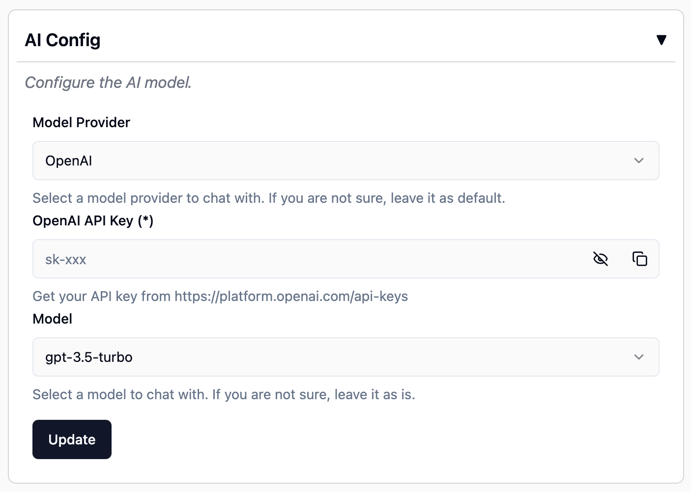Screen dimensions: 691x492
Task: Click the Model Provider field label
Action: coord(81,122)
